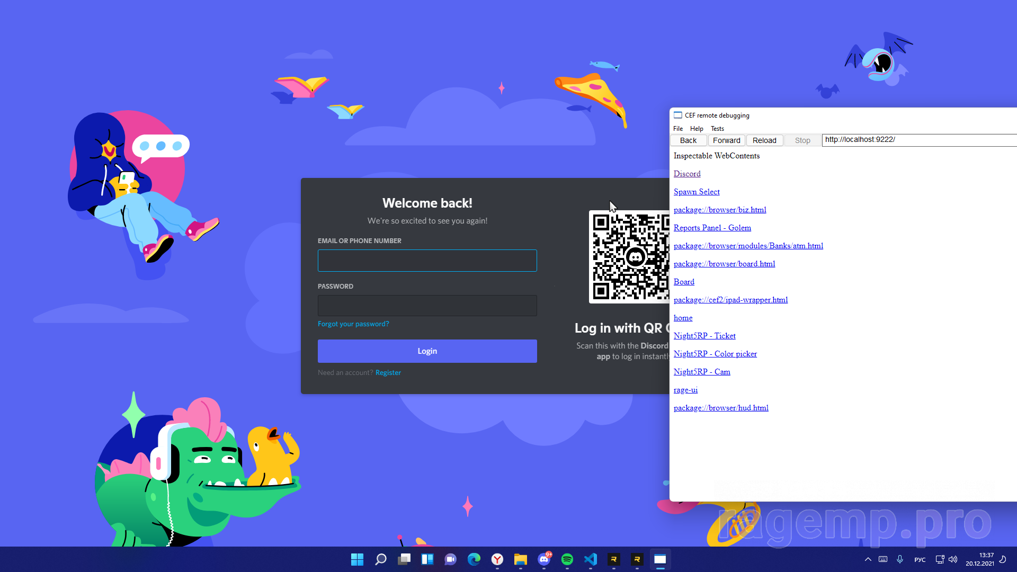Switch to second RAGE MP taskbar icon
Image resolution: width=1017 pixels, height=572 pixels.
click(637, 559)
